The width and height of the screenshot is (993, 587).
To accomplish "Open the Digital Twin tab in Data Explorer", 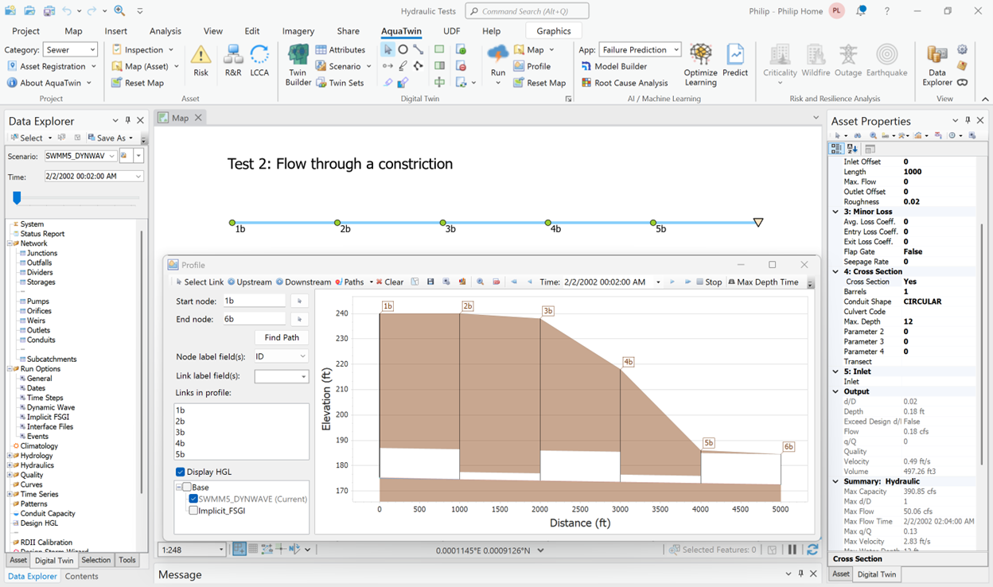I will point(54,560).
